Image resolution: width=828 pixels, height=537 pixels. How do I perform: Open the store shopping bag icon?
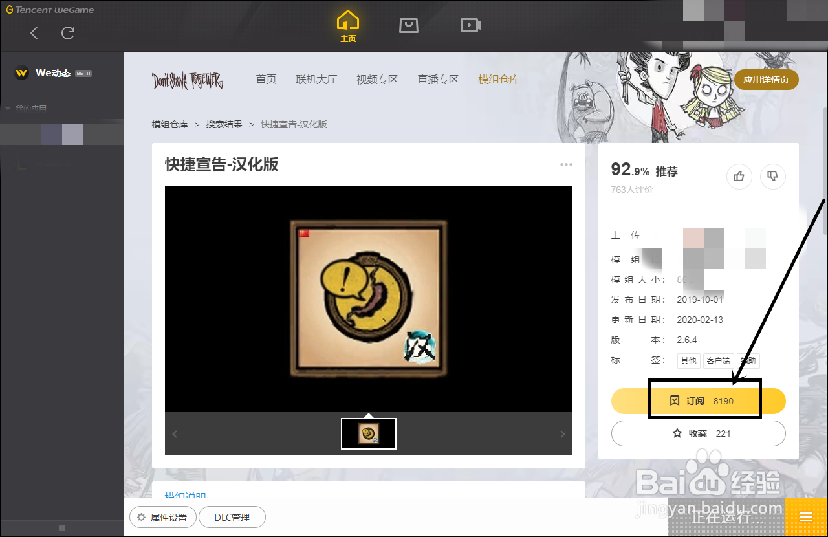tap(409, 25)
